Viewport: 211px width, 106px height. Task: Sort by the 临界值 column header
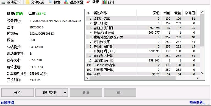tap(190, 13)
